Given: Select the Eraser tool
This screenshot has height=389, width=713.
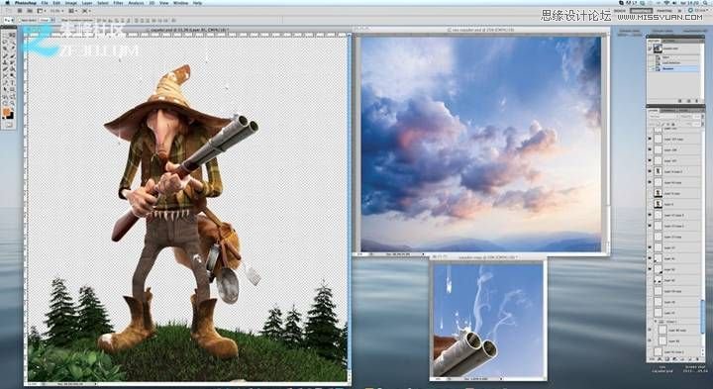Looking at the screenshot, I should pyautogui.click(x=5, y=68).
